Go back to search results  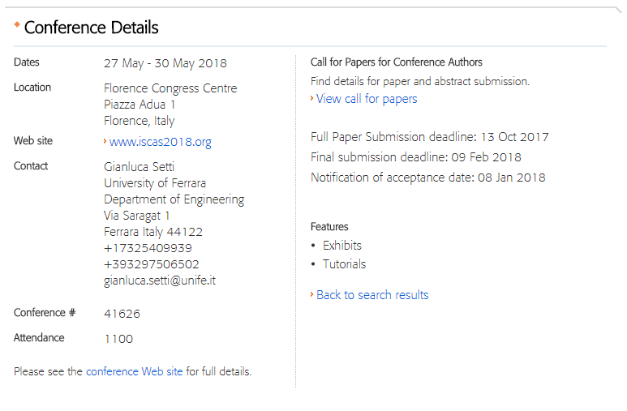(372, 295)
